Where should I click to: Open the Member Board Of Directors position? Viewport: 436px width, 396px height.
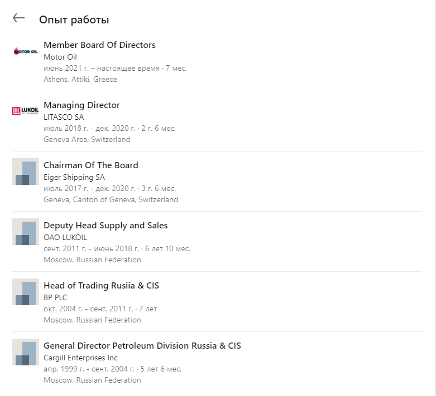(99, 45)
